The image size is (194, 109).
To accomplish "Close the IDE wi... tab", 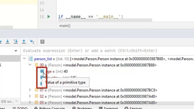I will pyautogui.click(x=17, y=101).
